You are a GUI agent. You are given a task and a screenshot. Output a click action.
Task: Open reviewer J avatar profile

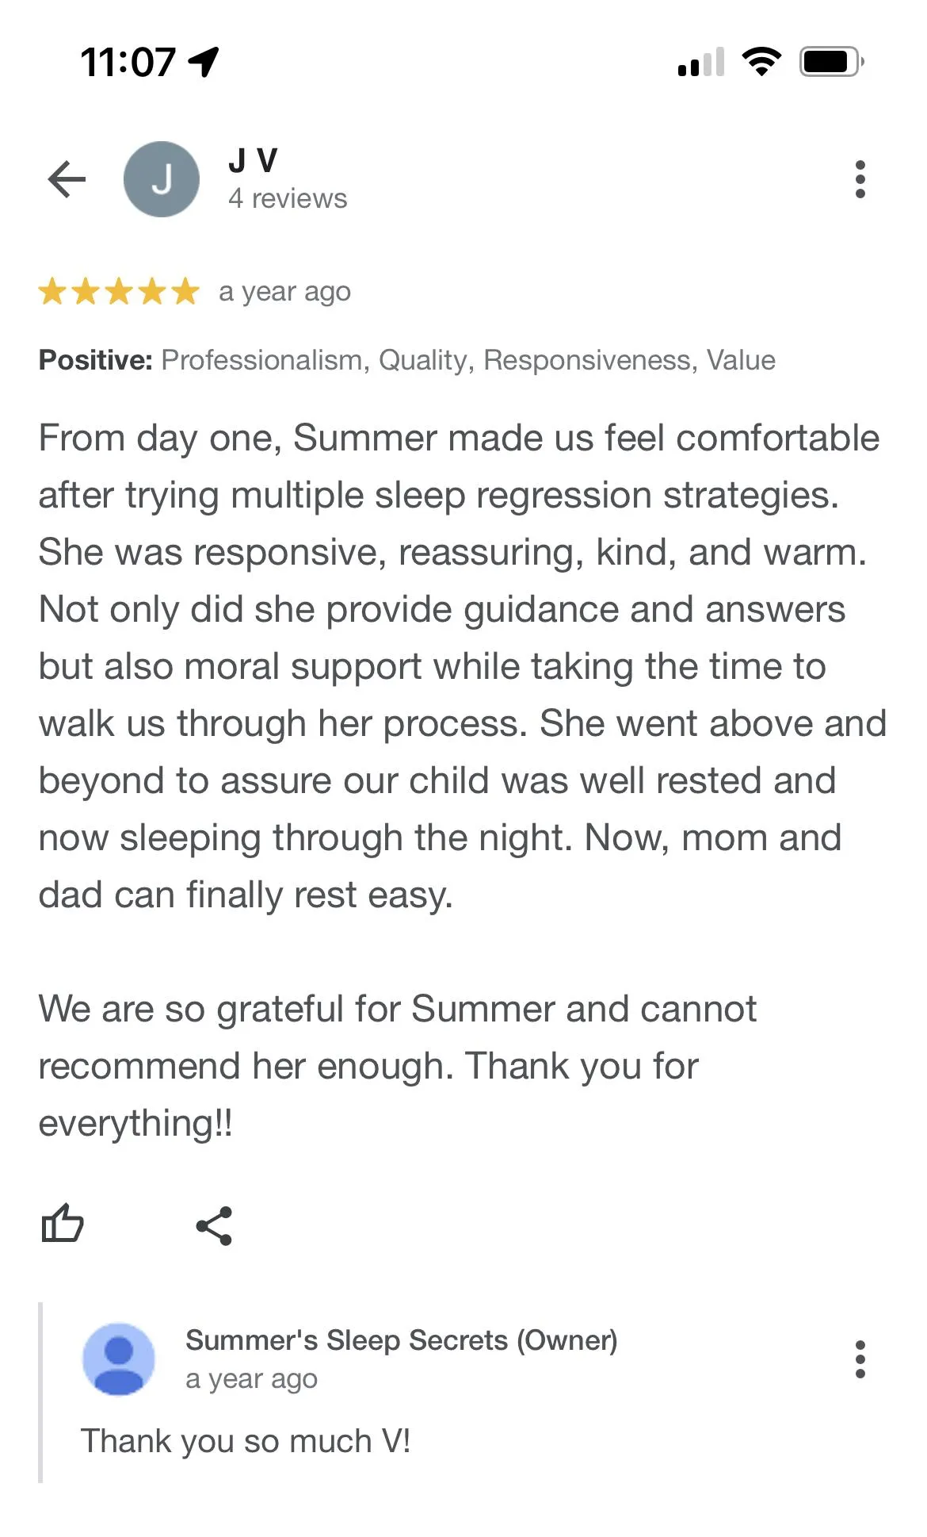[x=162, y=179]
